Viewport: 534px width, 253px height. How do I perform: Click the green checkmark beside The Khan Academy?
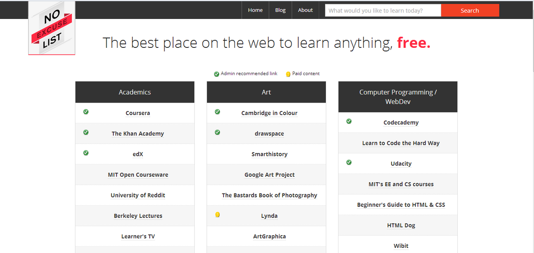click(86, 132)
